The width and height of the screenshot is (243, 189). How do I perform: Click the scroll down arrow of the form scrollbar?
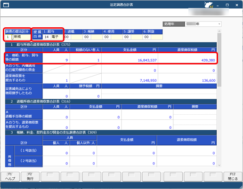click(x=219, y=165)
